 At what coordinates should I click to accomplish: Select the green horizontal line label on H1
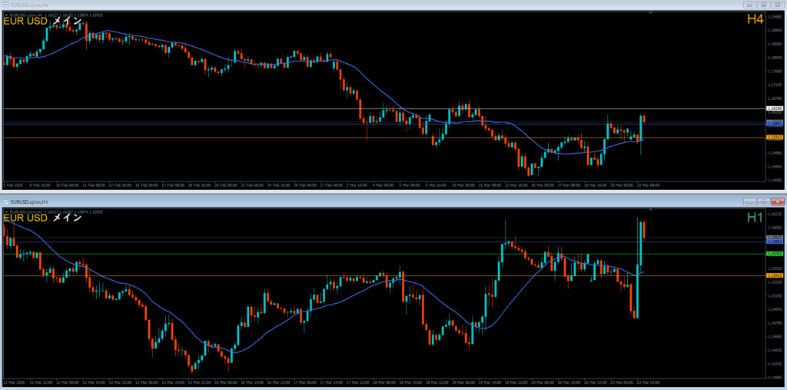775,253
